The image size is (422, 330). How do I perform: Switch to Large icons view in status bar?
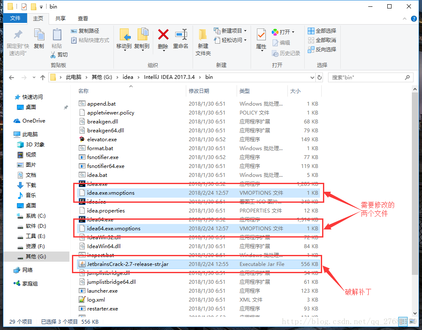click(412, 322)
